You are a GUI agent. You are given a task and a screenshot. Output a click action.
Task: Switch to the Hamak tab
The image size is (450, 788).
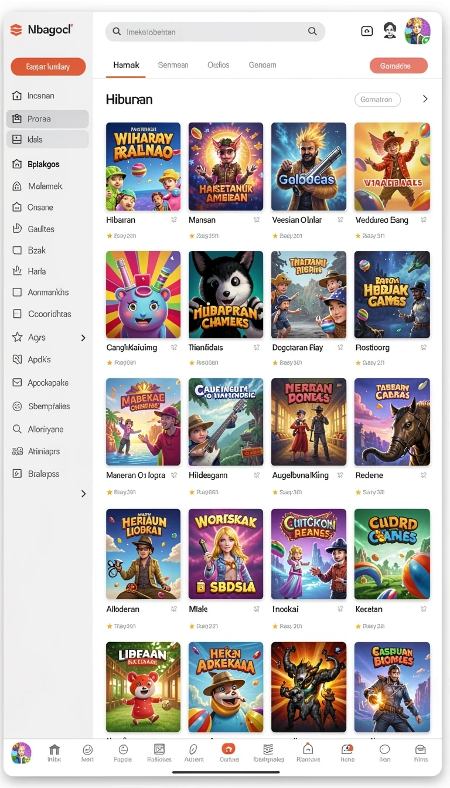tap(126, 65)
